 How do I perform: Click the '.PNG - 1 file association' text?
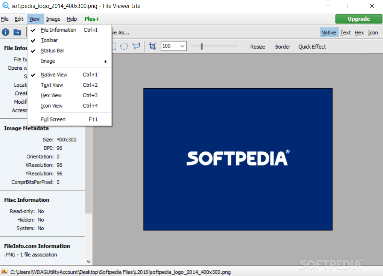[x=30, y=255]
